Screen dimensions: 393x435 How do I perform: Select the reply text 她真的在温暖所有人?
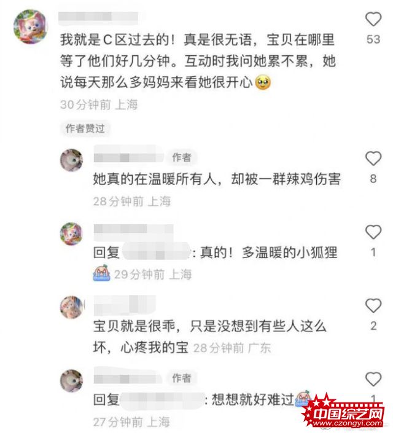click(155, 179)
